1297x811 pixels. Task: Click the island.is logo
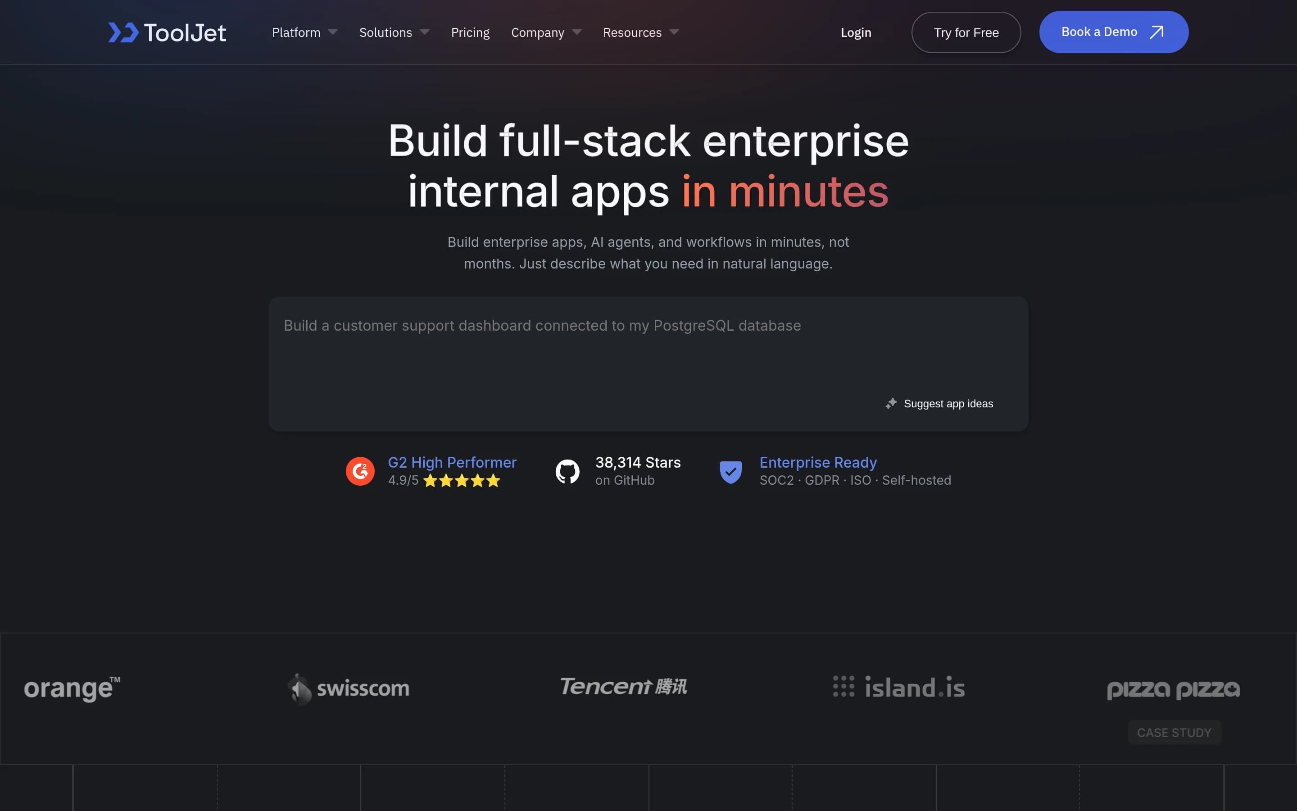click(x=899, y=688)
